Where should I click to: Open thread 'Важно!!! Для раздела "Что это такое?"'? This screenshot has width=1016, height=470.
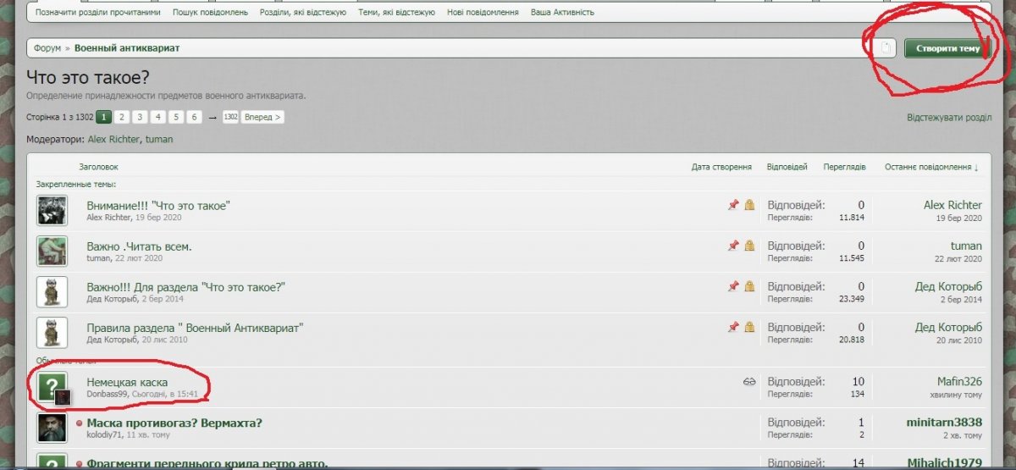coord(185,287)
